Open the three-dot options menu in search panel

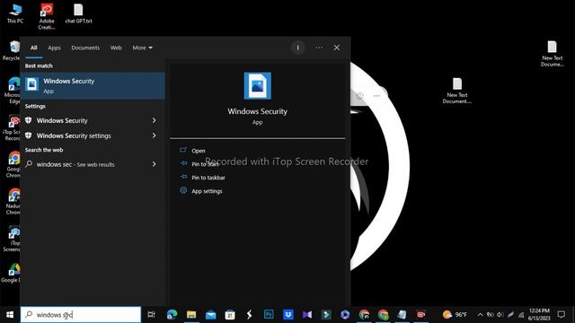(x=319, y=48)
